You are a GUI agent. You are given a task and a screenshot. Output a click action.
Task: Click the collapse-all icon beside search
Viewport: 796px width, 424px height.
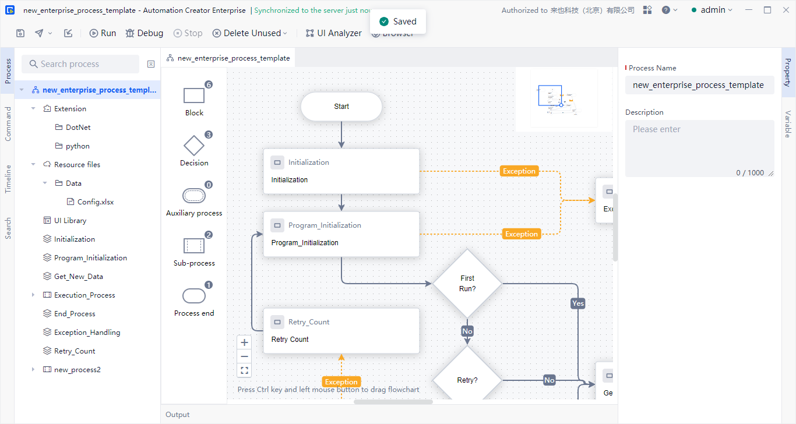[151, 64]
